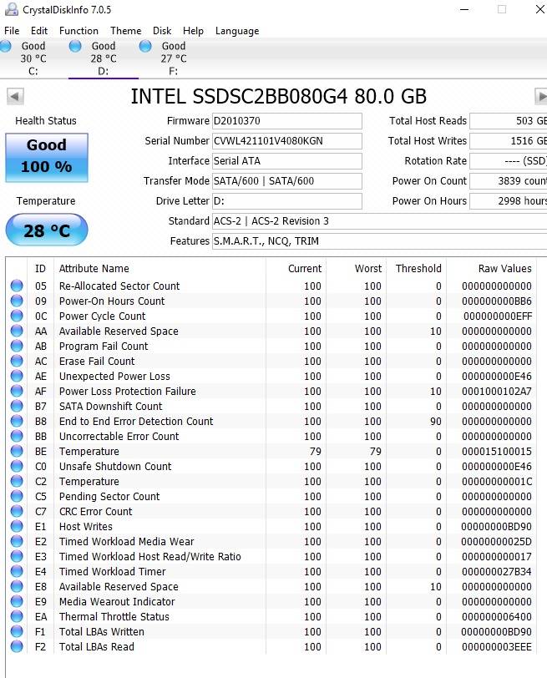Click the Firmware value field
Image resolution: width=547 pixels, height=678 pixels.
pos(287,121)
